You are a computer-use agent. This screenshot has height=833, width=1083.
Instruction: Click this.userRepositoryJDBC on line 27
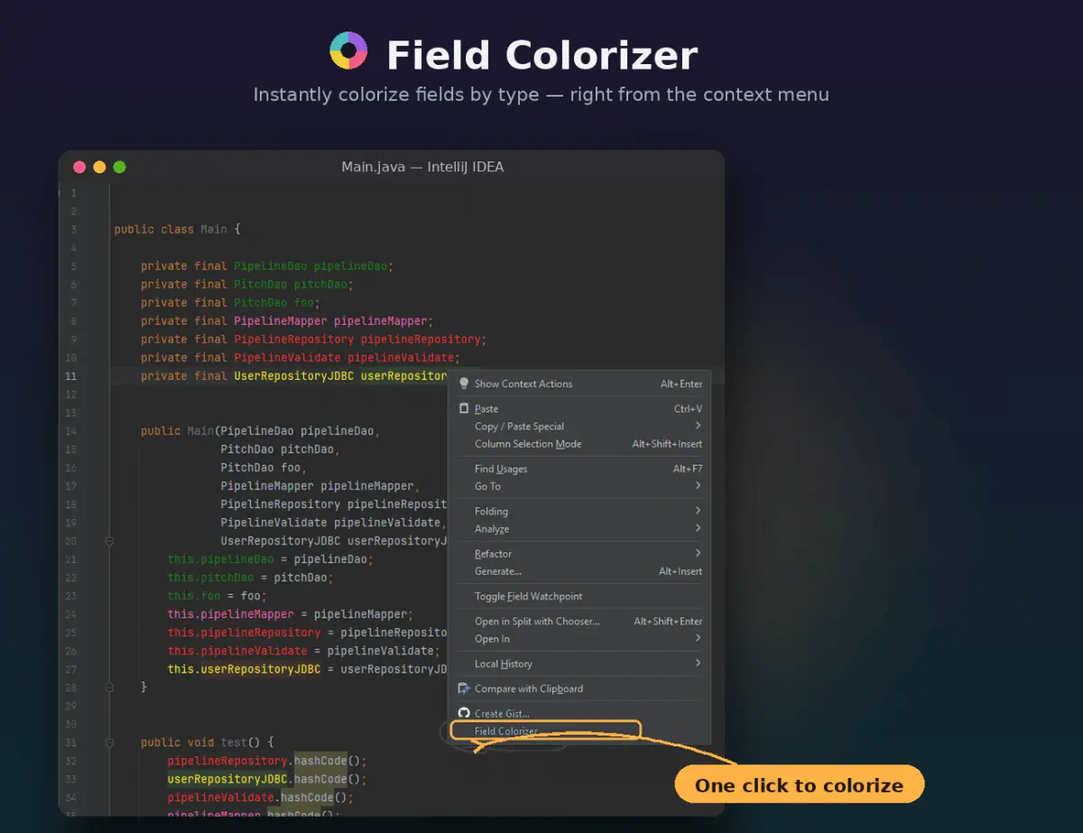click(244, 670)
